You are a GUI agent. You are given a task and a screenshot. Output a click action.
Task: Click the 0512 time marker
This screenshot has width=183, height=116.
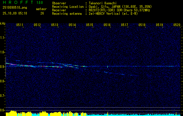pyautogui.click(x=37, y=25)
